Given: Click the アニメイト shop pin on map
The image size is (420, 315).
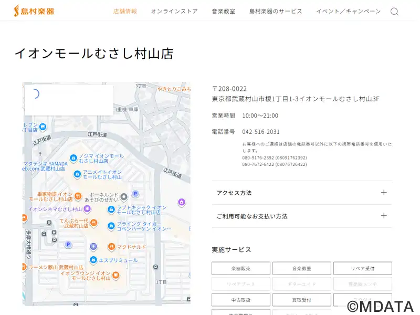Looking at the screenshot, I should [77, 174].
